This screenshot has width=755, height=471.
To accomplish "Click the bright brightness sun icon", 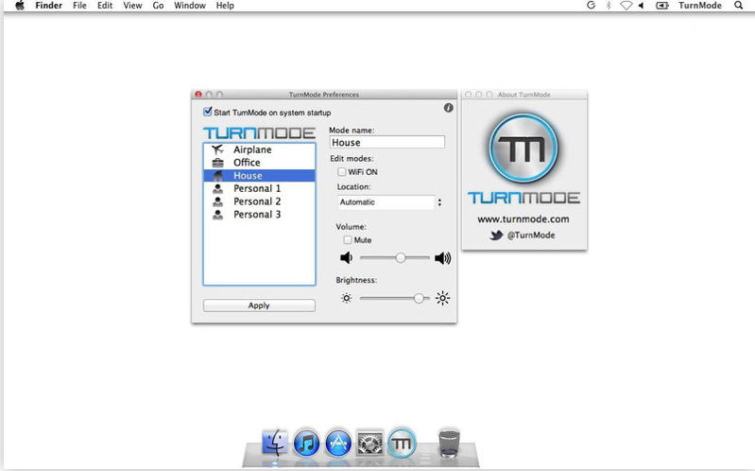I will click(x=442, y=298).
